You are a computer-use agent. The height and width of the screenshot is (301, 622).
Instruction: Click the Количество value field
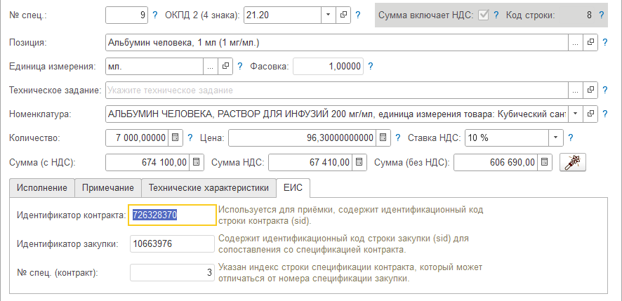coord(138,138)
